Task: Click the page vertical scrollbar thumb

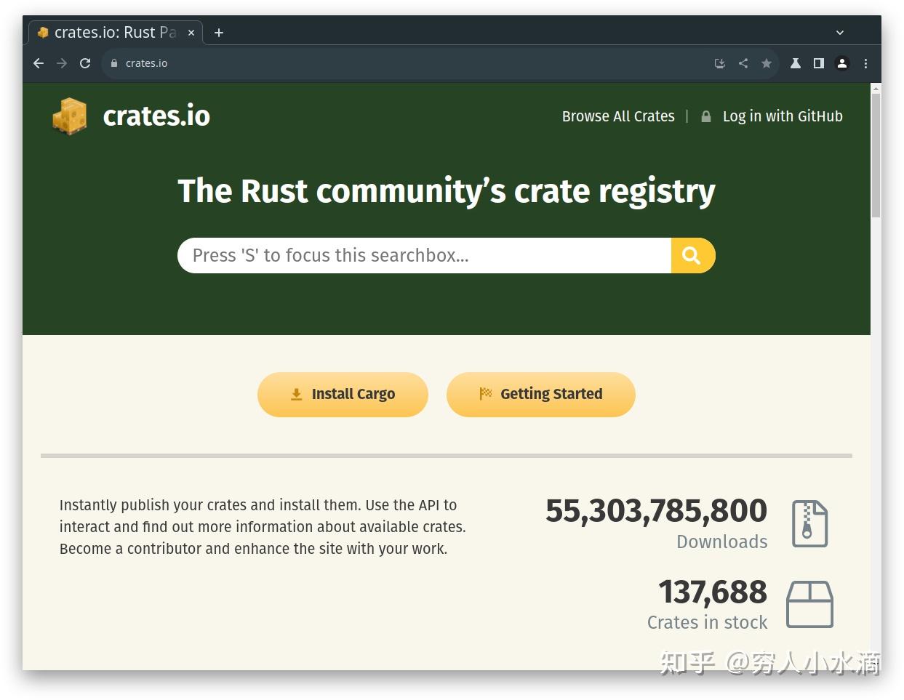Action: [x=876, y=156]
